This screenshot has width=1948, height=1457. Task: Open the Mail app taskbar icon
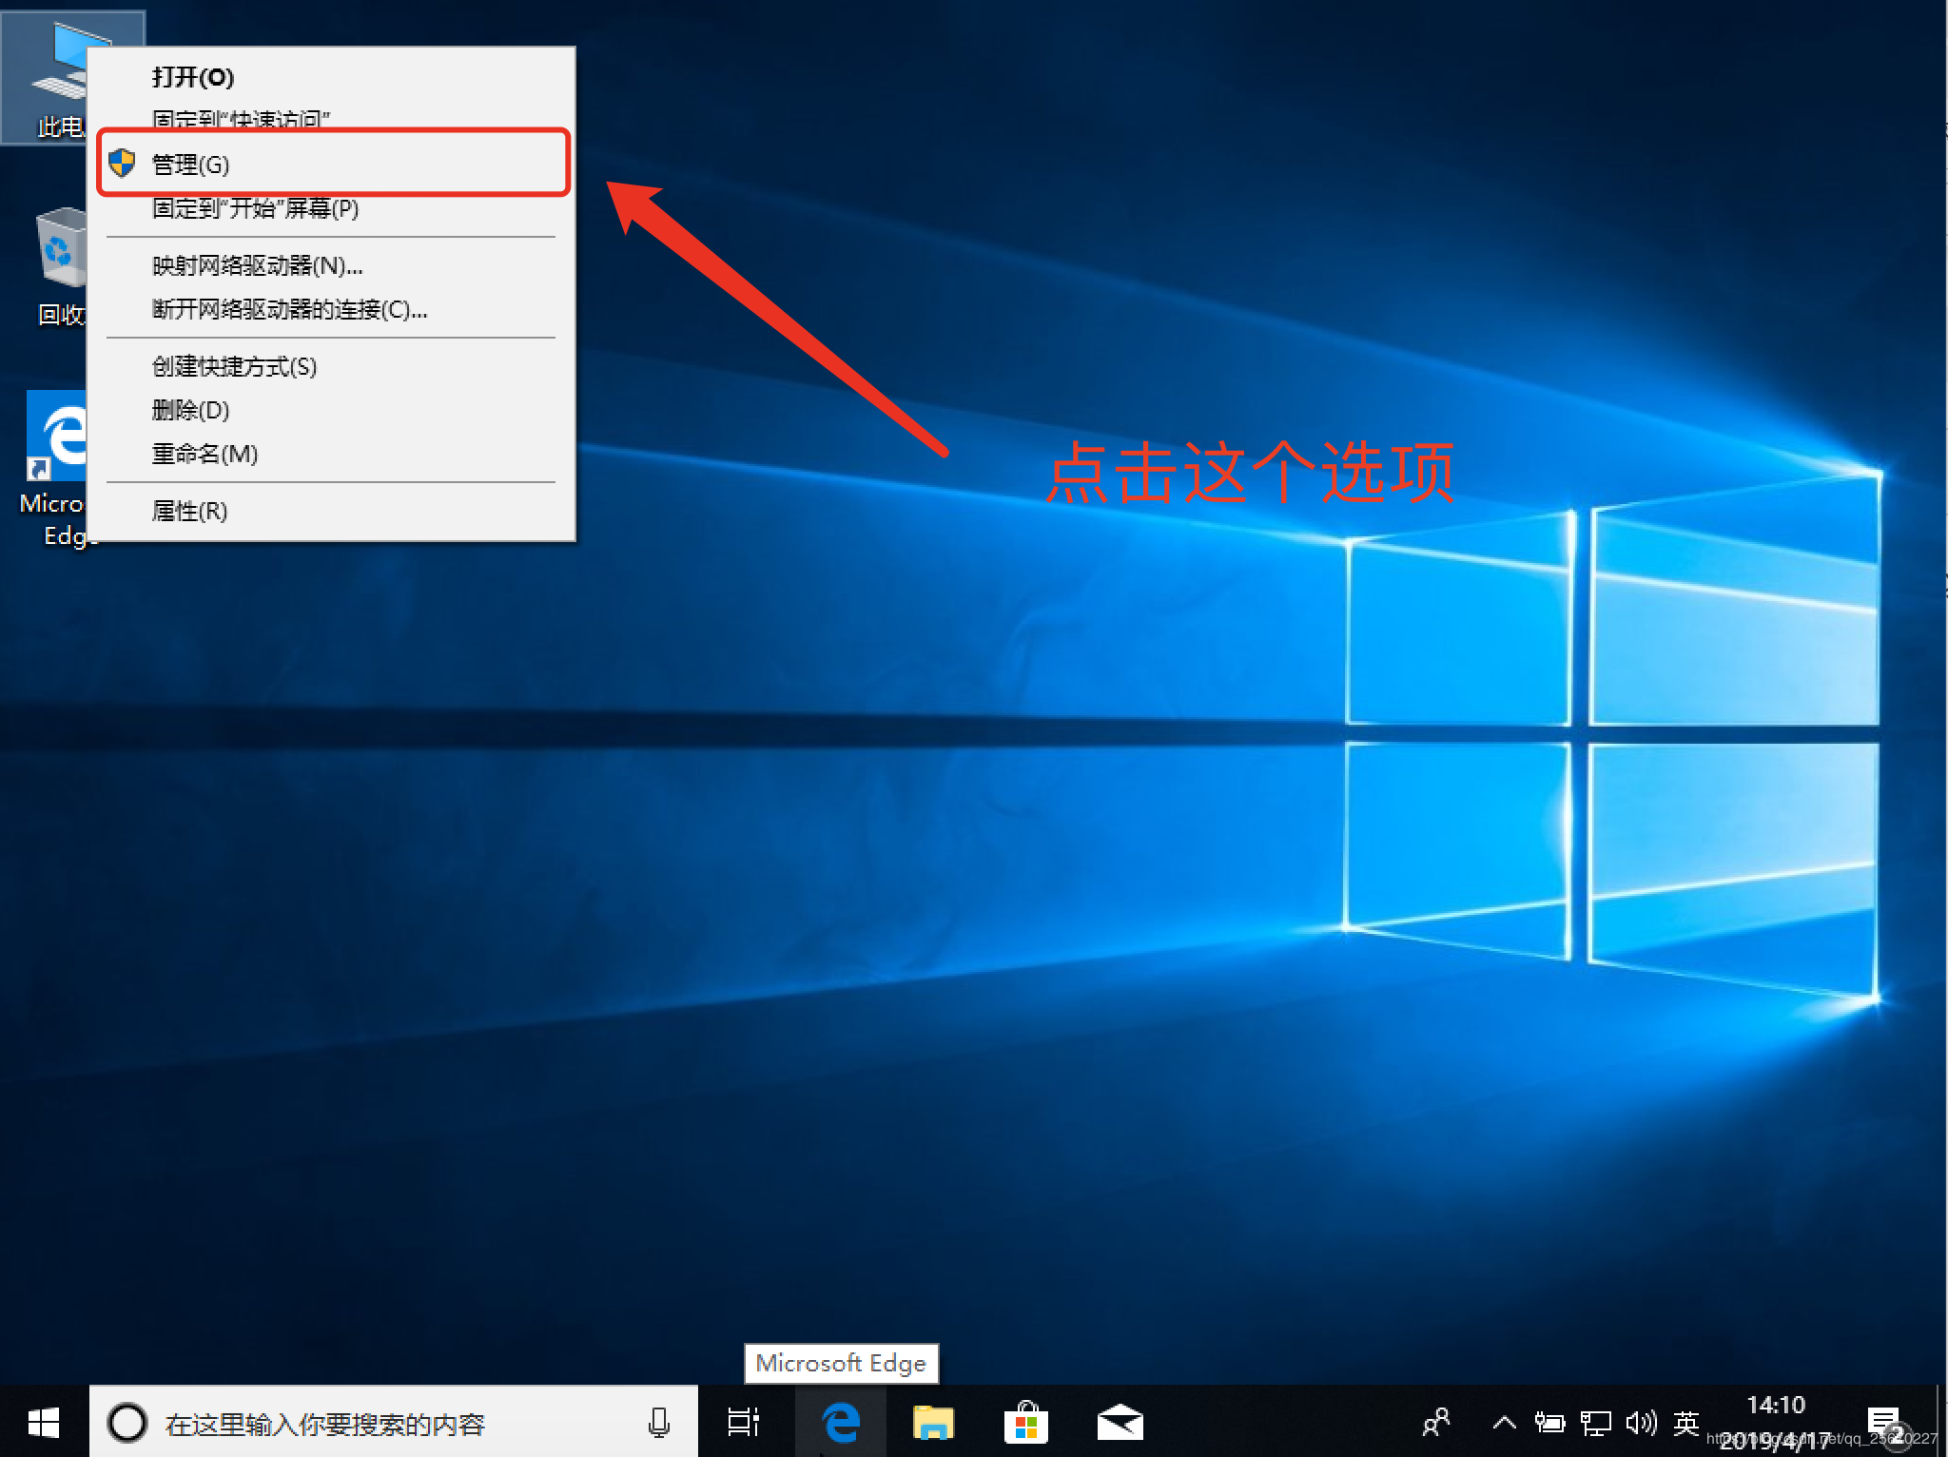(x=1120, y=1423)
